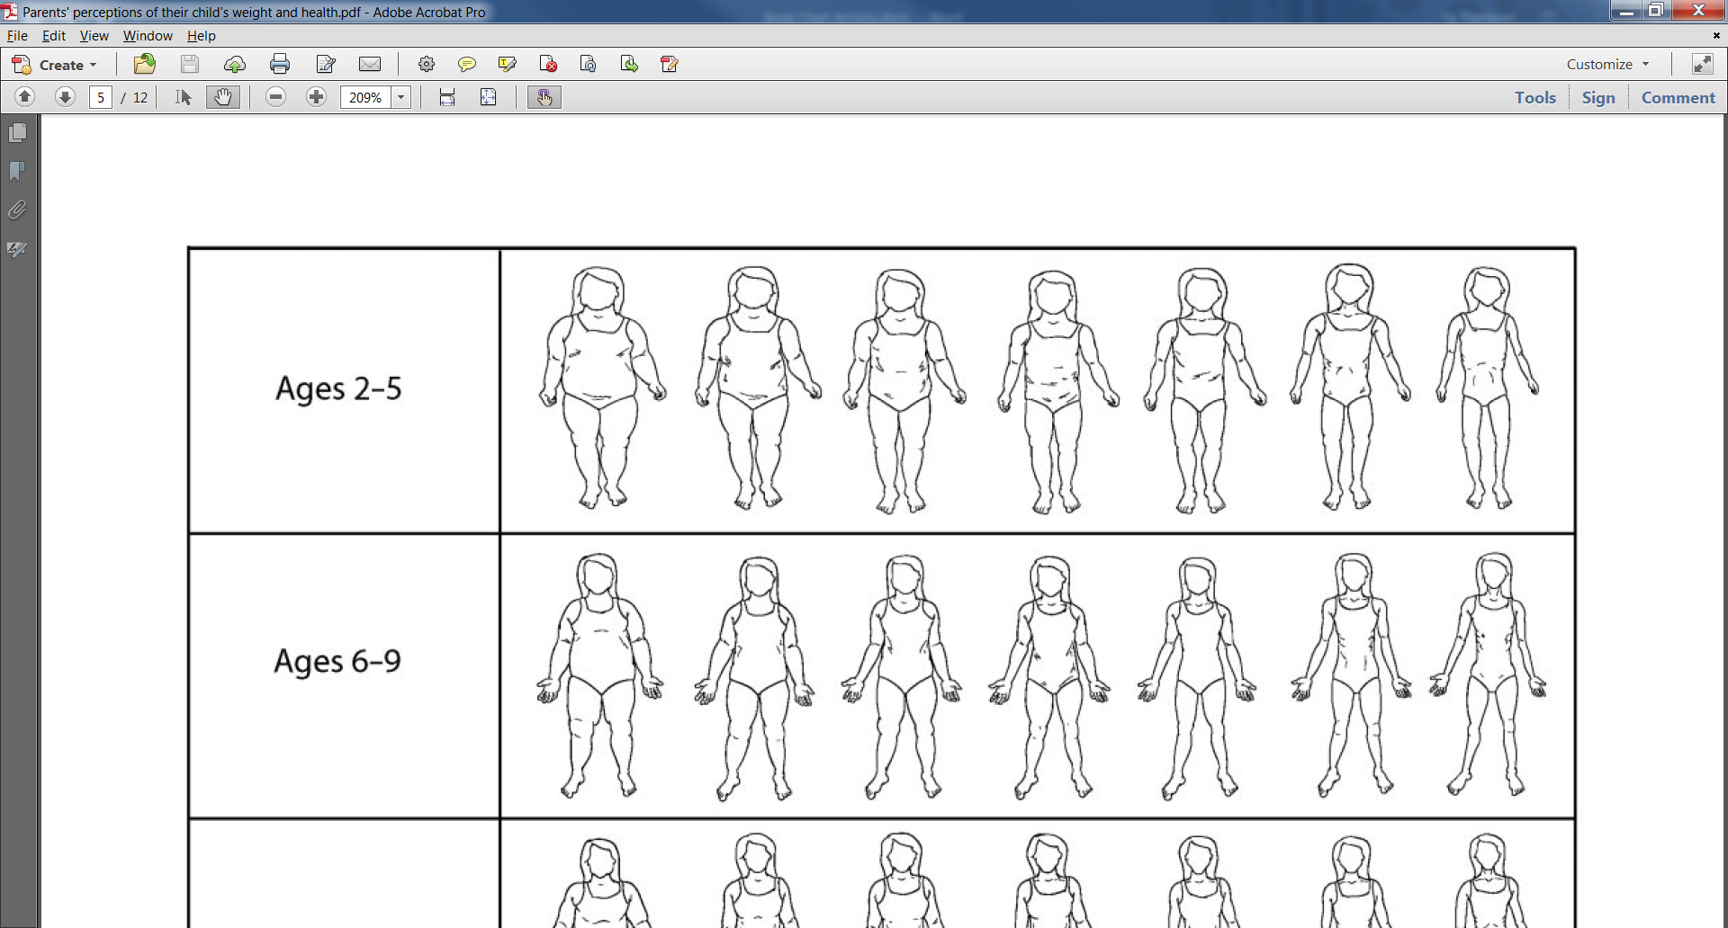Open the zoom level dropdown arrow
This screenshot has height=928, width=1728.
coord(401,97)
